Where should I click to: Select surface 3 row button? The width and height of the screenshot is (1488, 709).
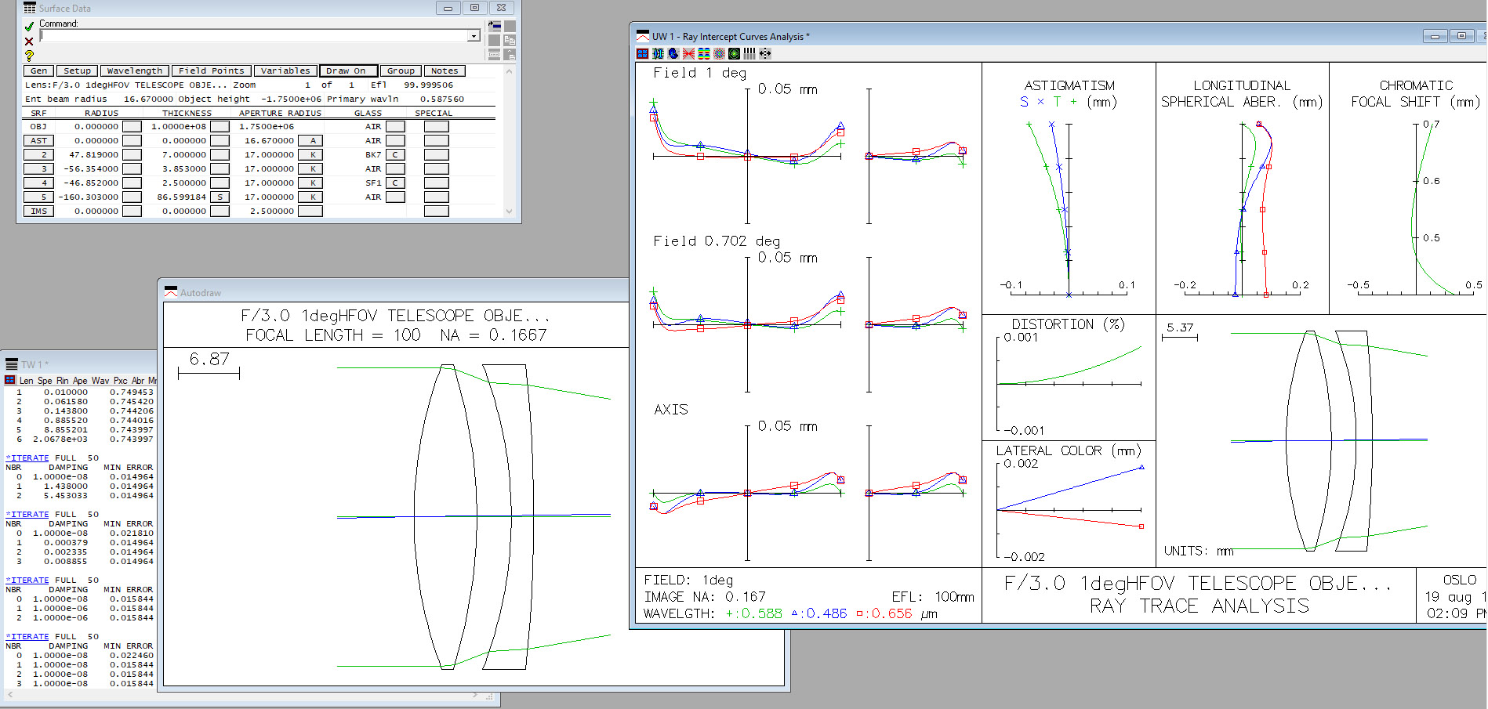39,168
